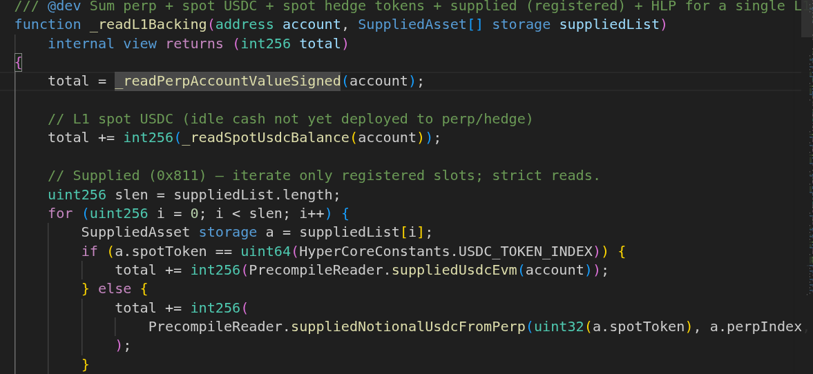The image size is (813, 374).
Task: Click the 'SuppliedAsset[]' parameter type
Action: click(421, 24)
